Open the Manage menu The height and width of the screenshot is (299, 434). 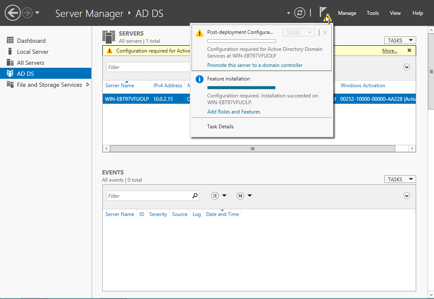coord(347,13)
